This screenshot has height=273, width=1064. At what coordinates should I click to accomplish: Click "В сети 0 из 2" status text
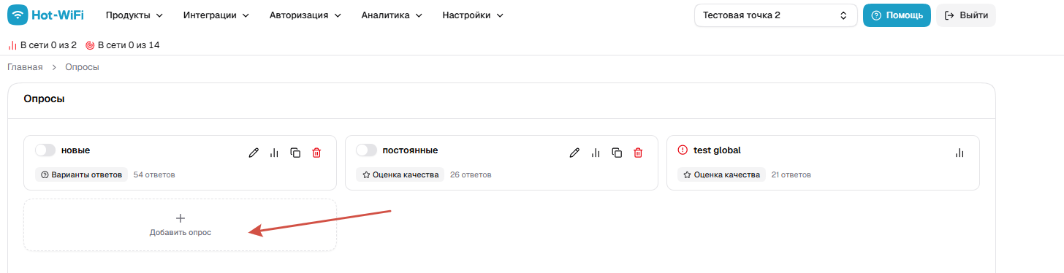tap(48, 45)
